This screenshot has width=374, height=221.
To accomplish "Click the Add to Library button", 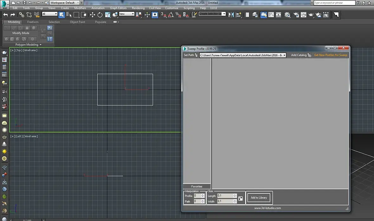I will click(x=259, y=198).
